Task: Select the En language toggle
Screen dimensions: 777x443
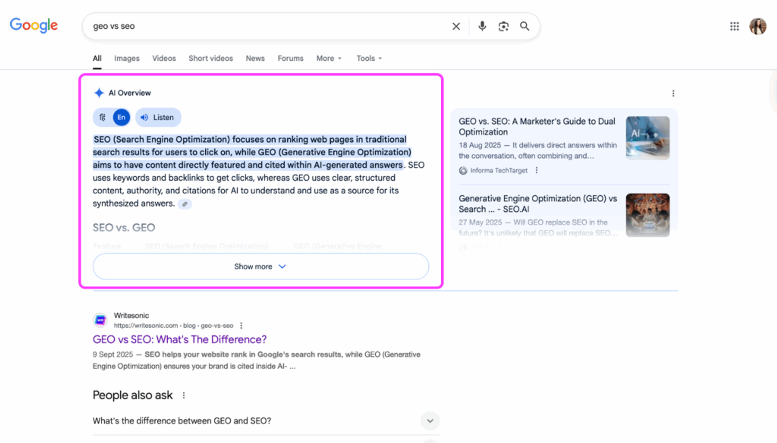Action: pos(121,117)
